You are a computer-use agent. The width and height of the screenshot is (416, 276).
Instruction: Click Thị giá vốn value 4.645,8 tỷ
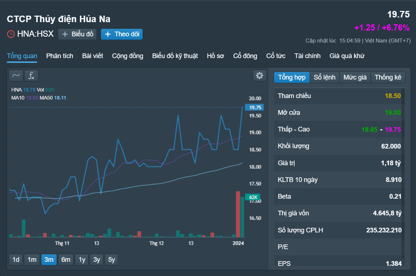pyautogui.click(x=387, y=213)
